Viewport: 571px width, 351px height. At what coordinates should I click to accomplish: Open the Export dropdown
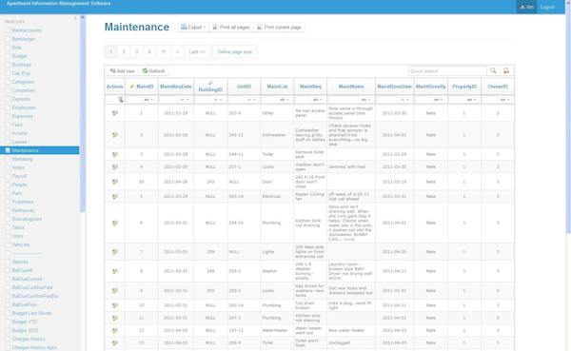click(x=193, y=28)
